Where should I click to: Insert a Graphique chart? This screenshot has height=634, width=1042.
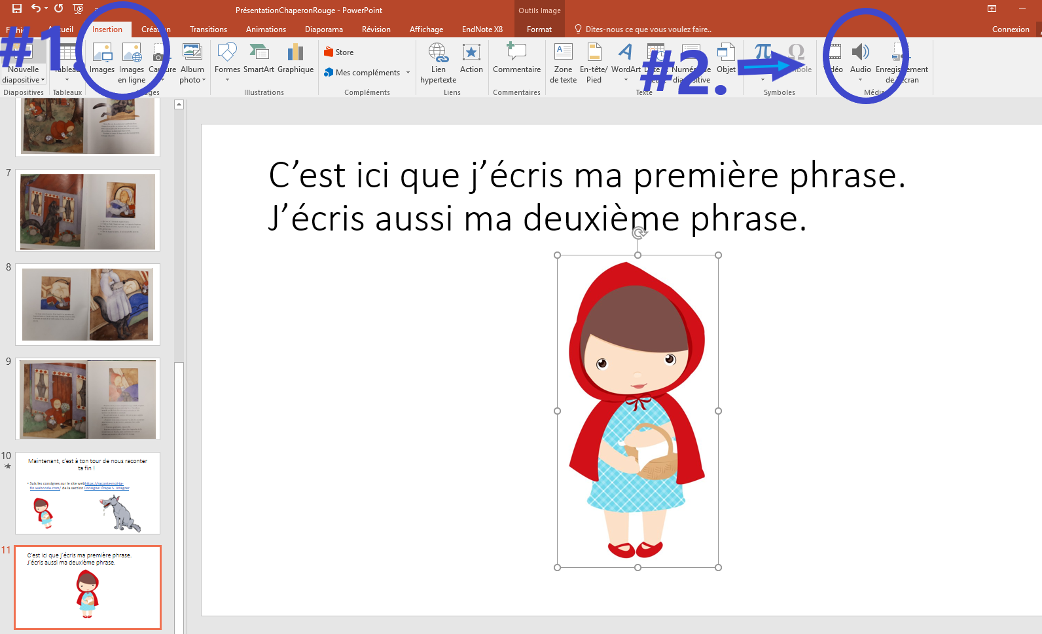pyautogui.click(x=296, y=59)
